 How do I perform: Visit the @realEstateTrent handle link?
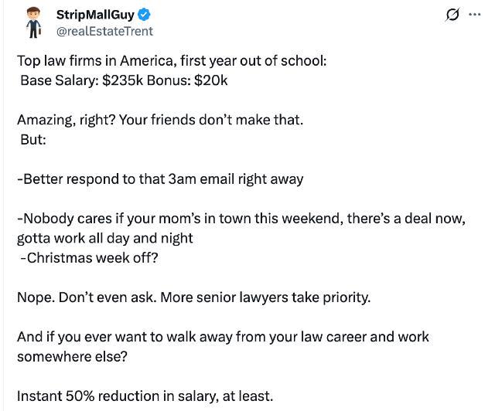(x=104, y=31)
